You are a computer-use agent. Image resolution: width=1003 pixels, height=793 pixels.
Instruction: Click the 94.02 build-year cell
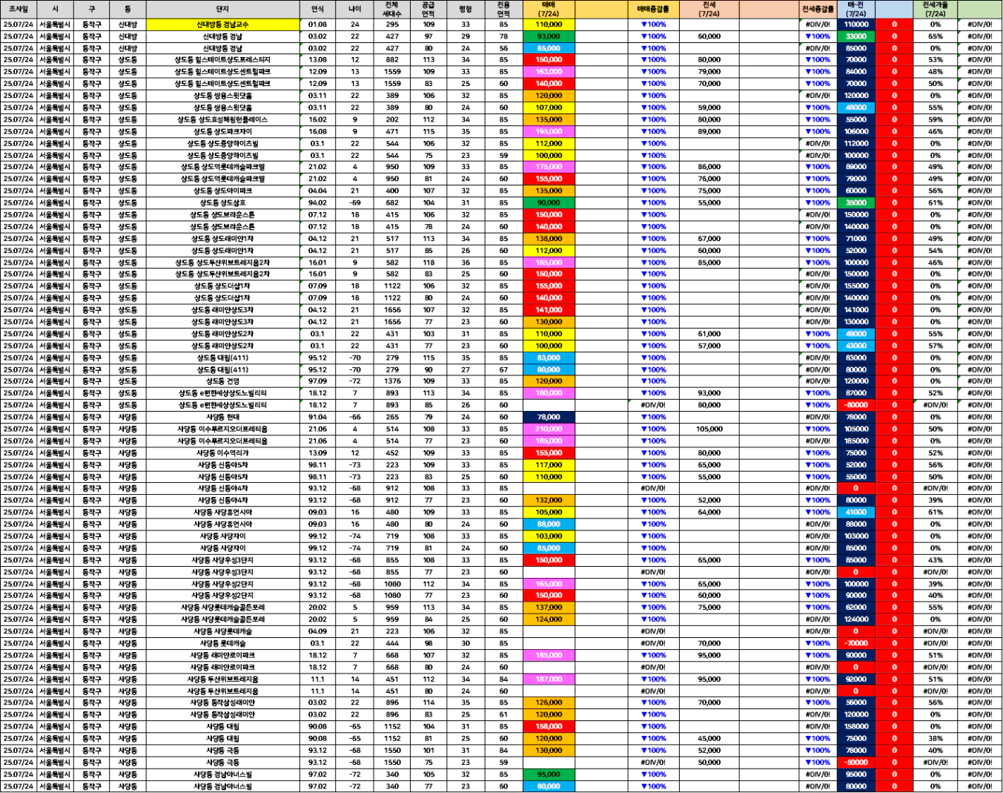pos(317,203)
